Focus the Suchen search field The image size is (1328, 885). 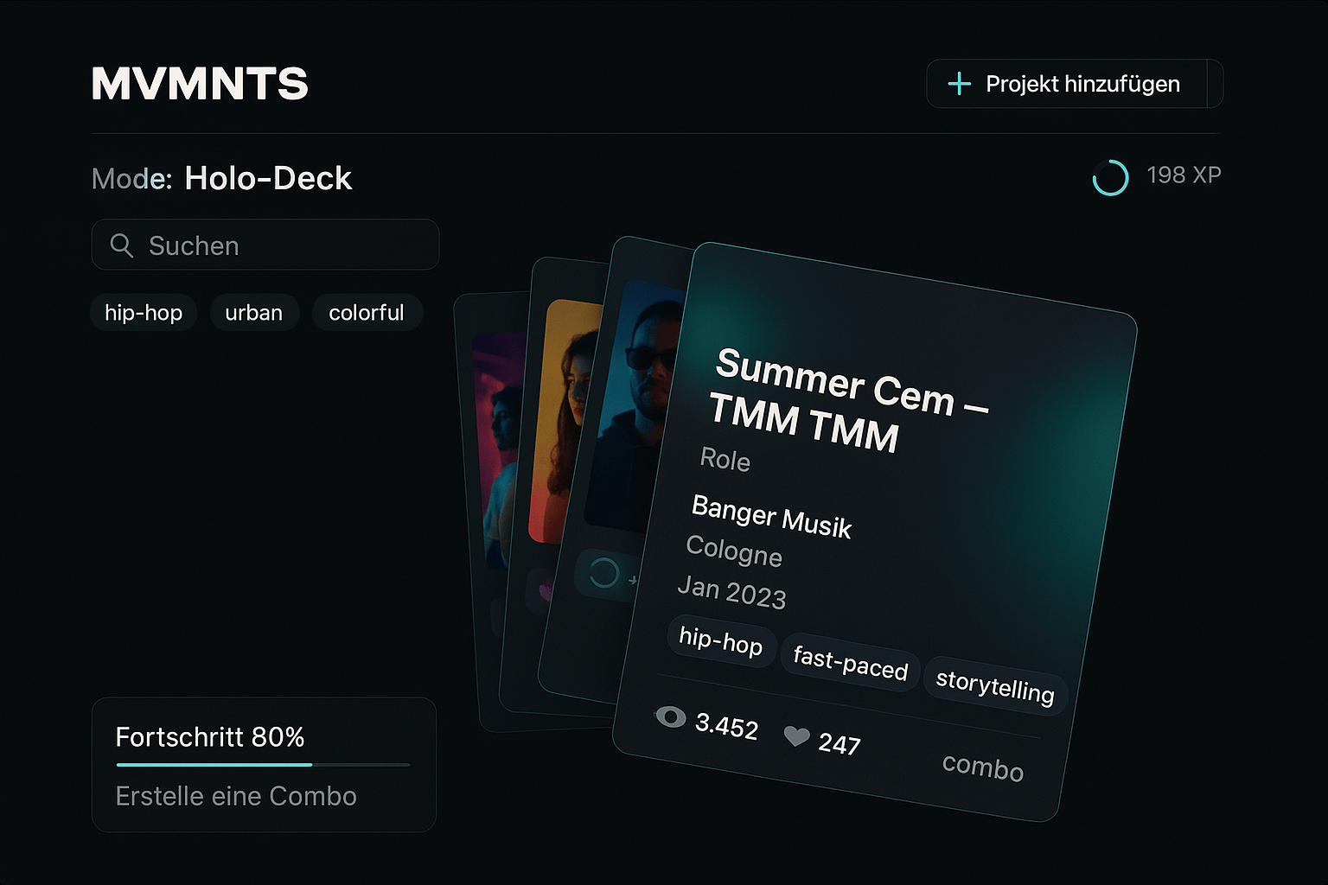pos(277,245)
